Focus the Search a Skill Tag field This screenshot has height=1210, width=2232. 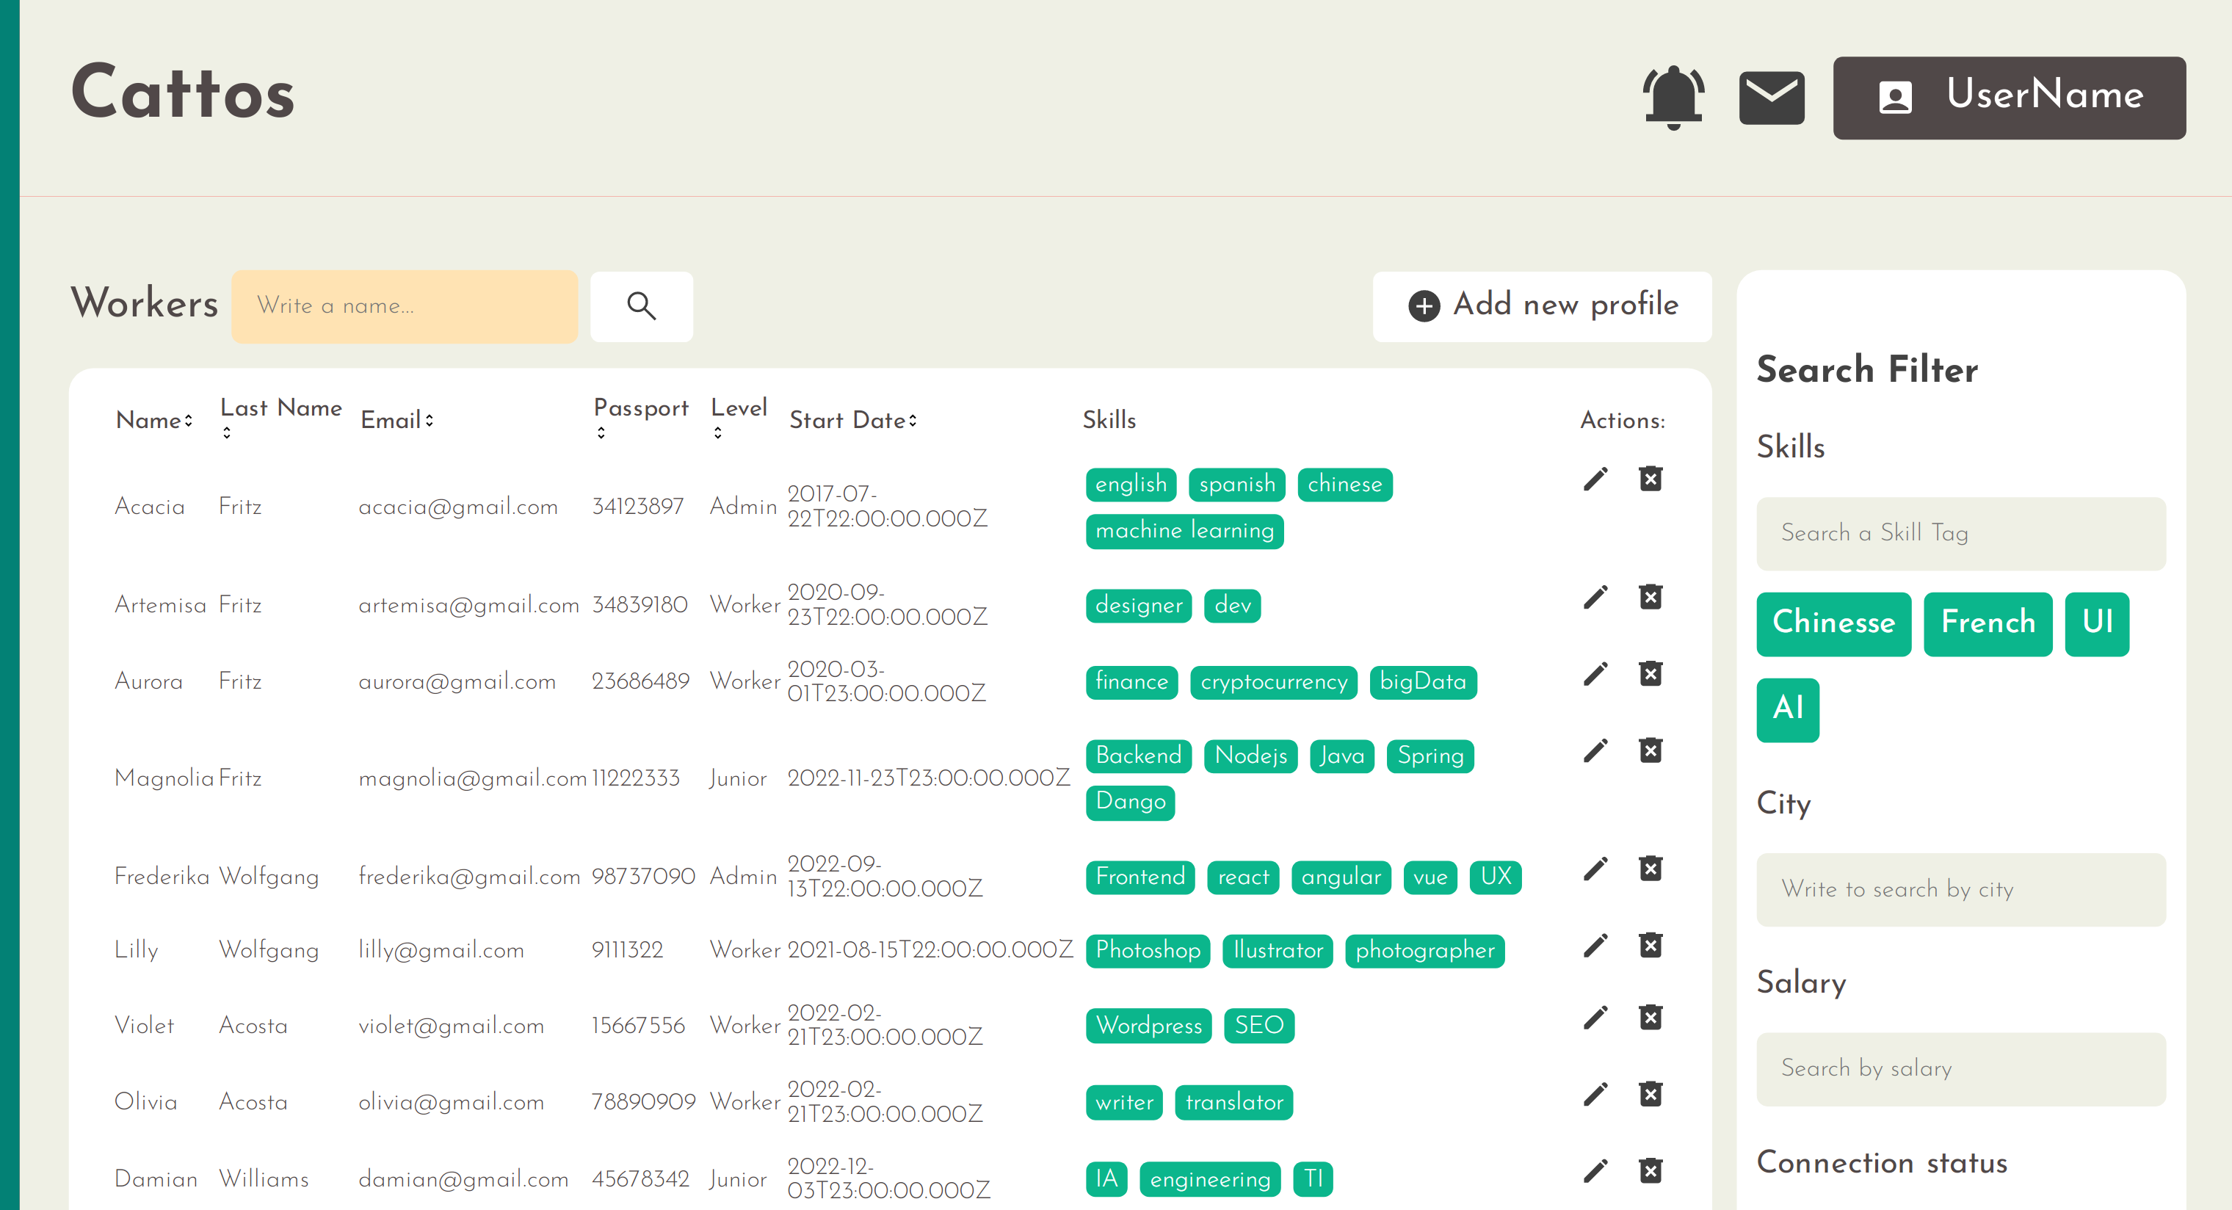point(1961,533)
